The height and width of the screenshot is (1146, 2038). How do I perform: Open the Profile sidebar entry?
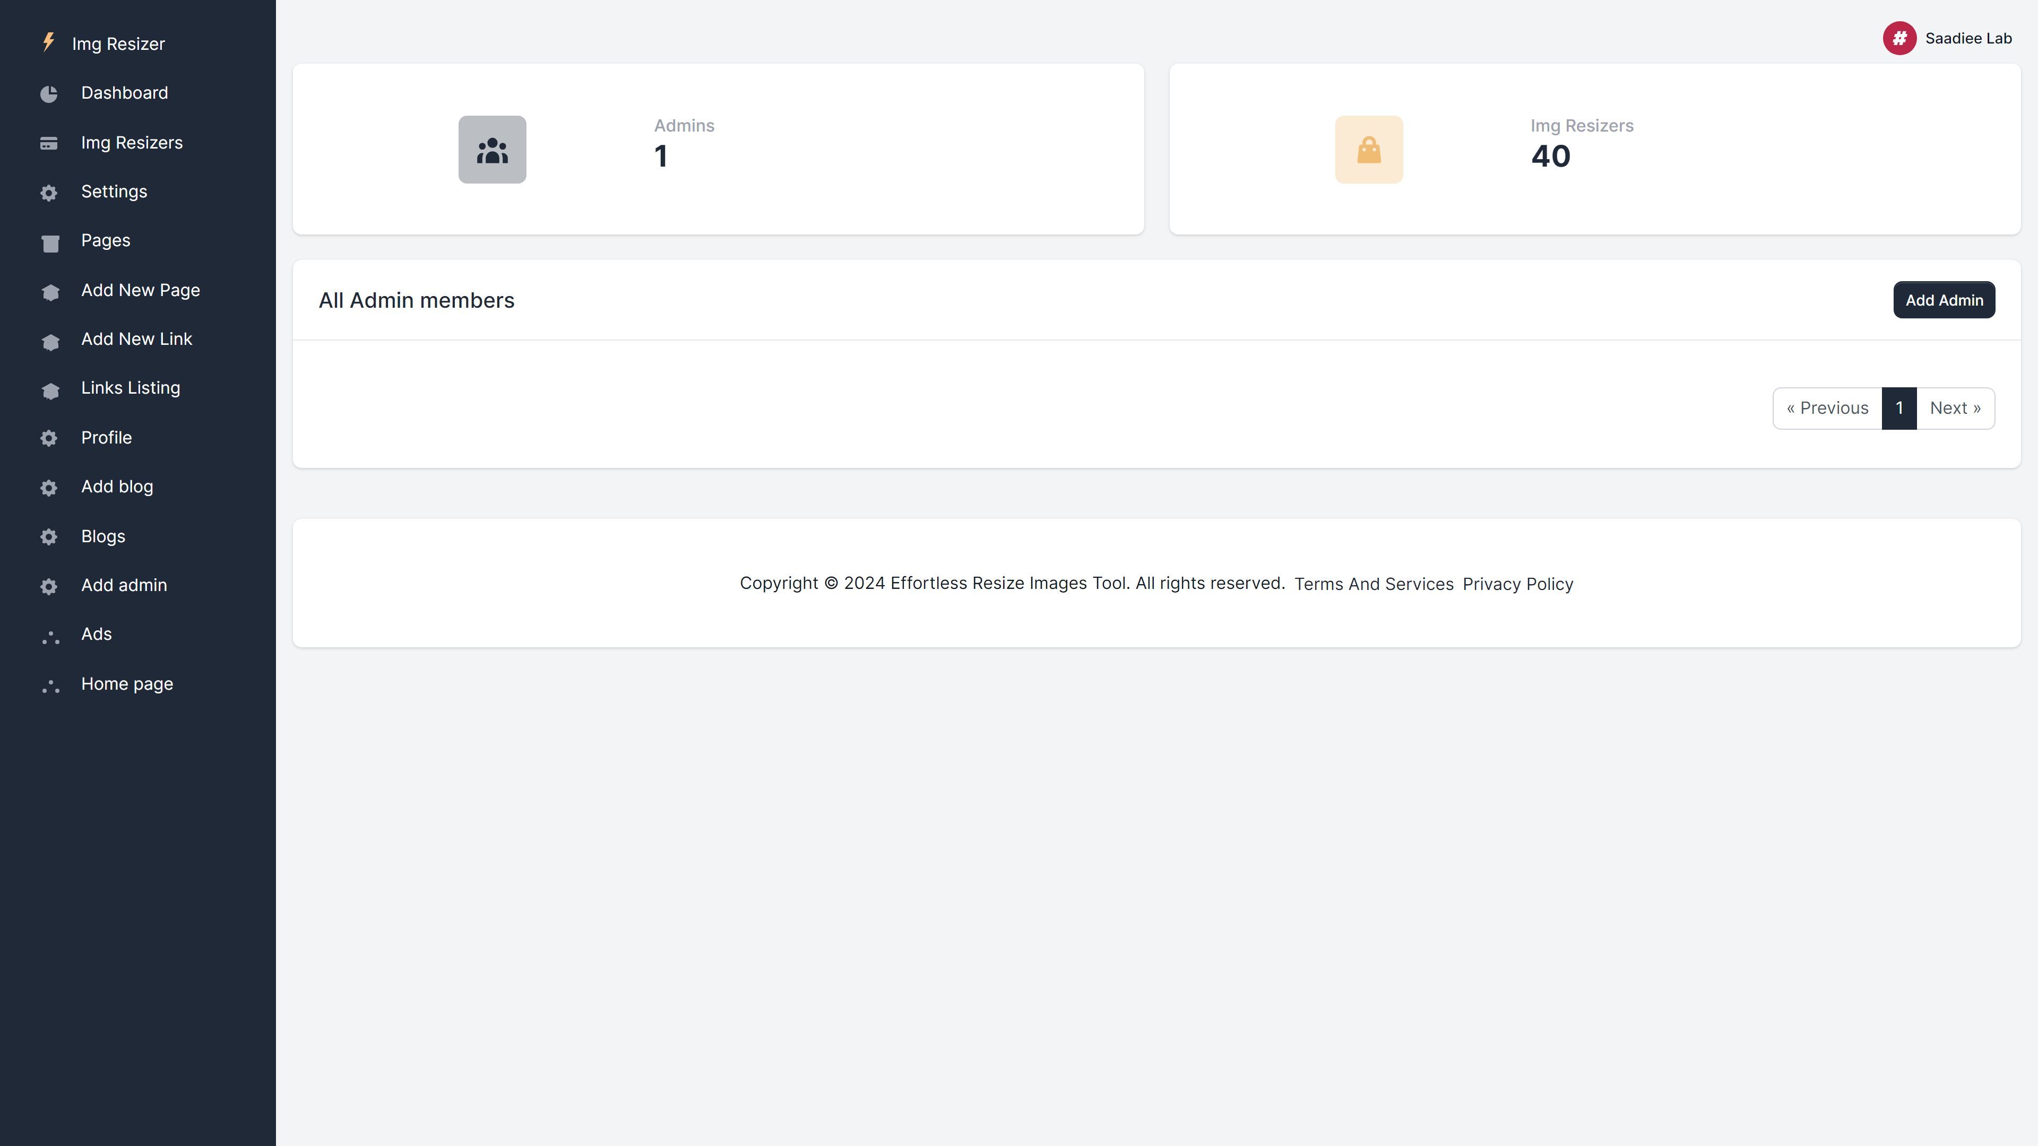(x=106, y=437)
